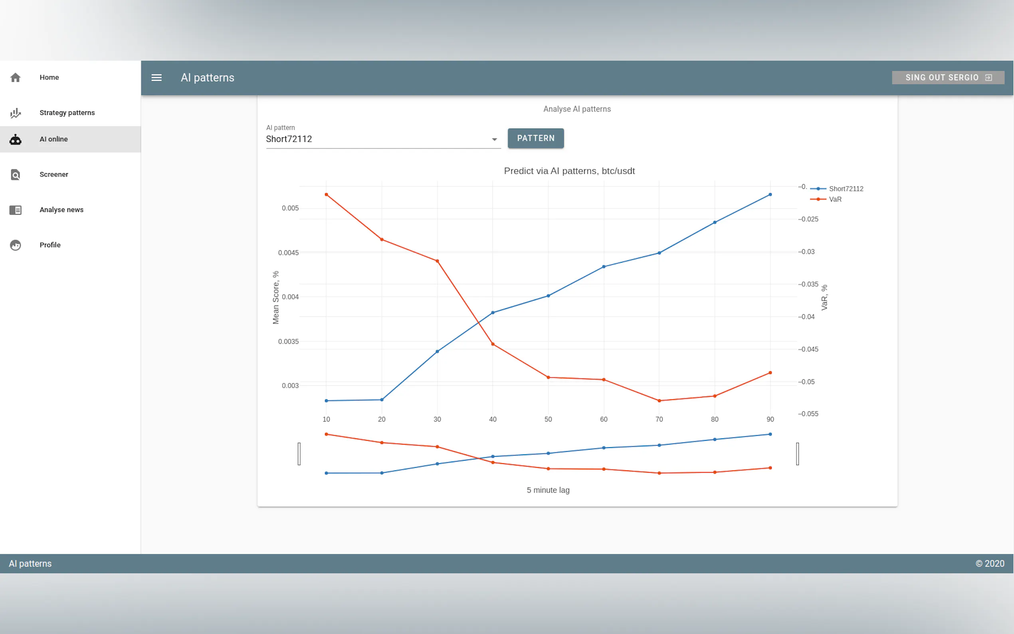1014x634 pixels.
Task: Go to the Analyse news menu item
Action: 61,210
